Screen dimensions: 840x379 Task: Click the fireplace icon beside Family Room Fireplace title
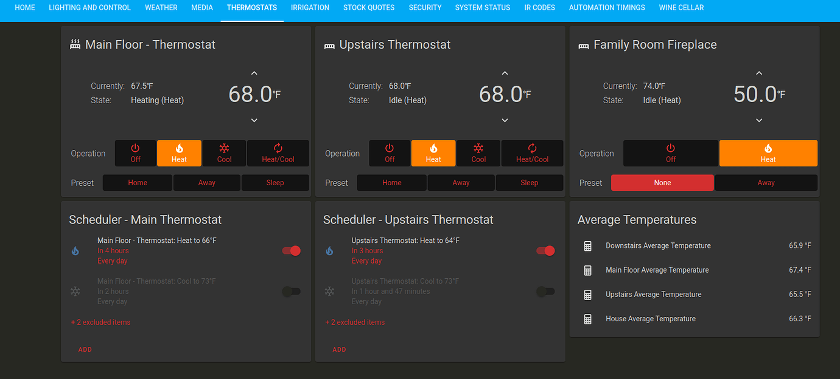[583, 44]
